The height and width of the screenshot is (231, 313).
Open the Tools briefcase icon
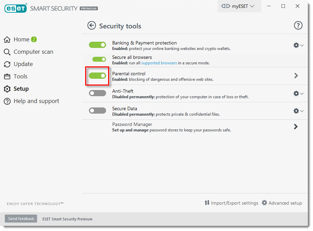7,76
